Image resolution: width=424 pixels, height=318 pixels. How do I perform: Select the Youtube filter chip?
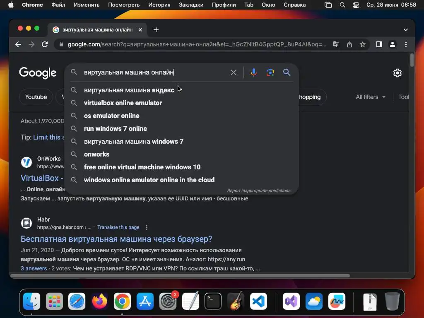click(x=36, y=97)
